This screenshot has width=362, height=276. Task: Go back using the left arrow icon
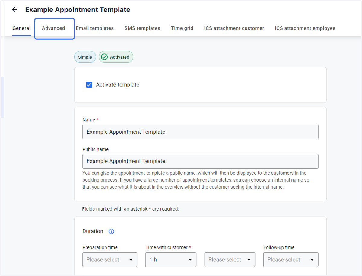click(x=14, y=10)
